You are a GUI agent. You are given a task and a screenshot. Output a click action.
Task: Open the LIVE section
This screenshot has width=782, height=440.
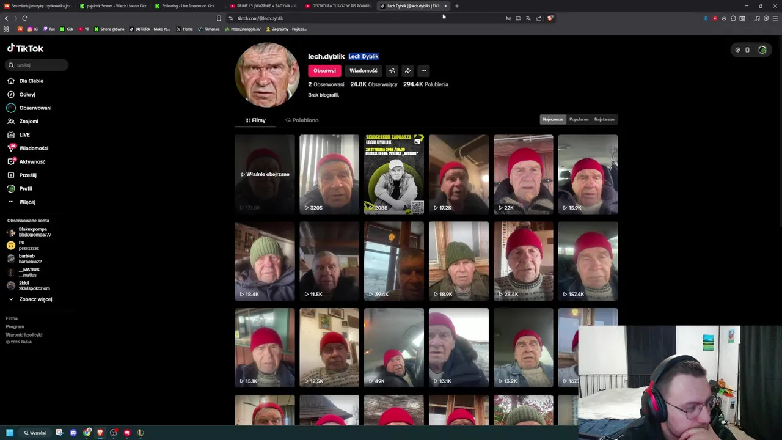tap(19, 134)
